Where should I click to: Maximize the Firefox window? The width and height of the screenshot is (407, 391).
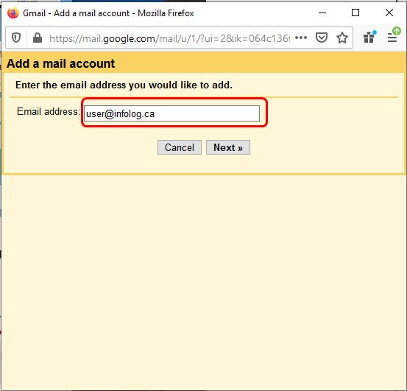coord(355,13)
